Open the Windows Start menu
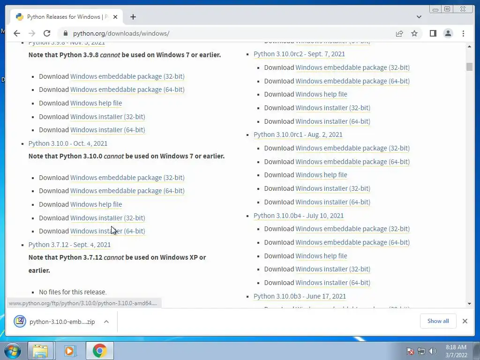Viewport: 480px width, 360px height. (12, 351)
